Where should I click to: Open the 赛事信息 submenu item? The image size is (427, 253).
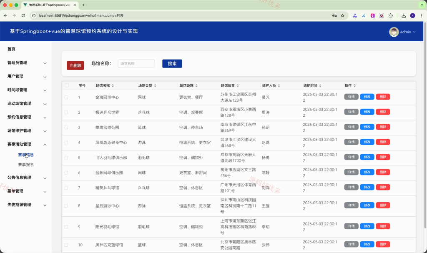pyautogui.click(x=26, y=155)
